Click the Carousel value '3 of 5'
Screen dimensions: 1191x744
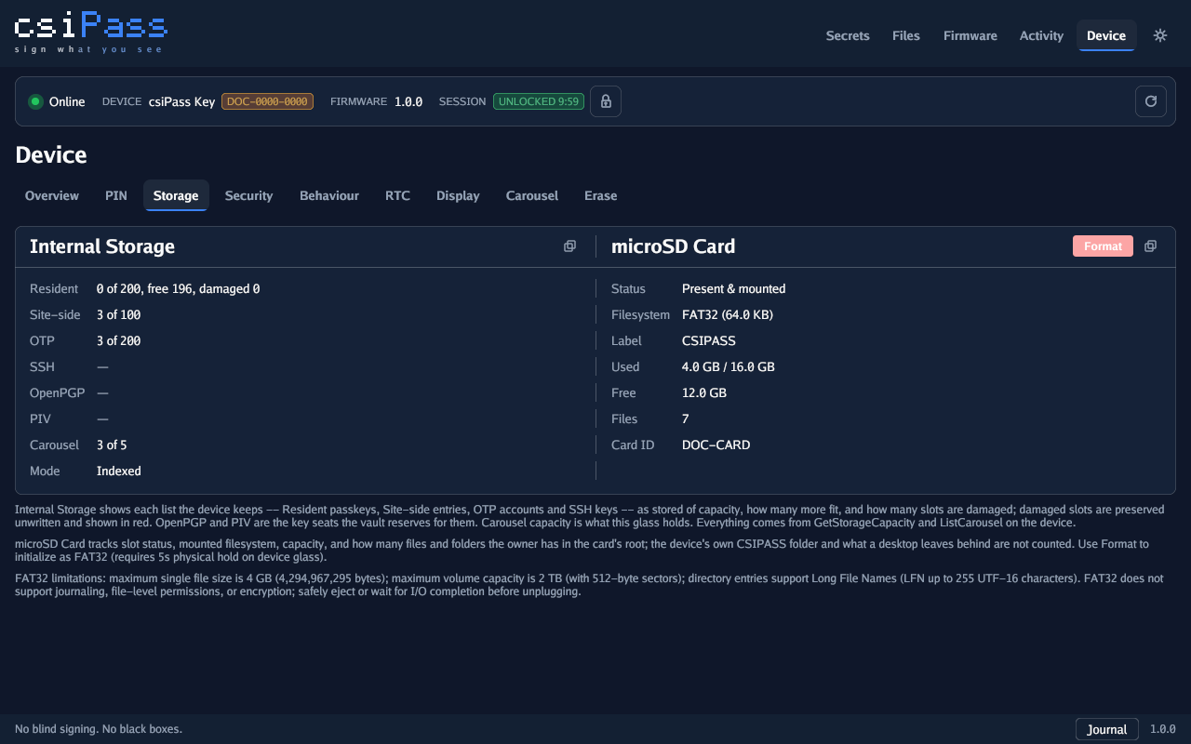[x=112, y=445]
